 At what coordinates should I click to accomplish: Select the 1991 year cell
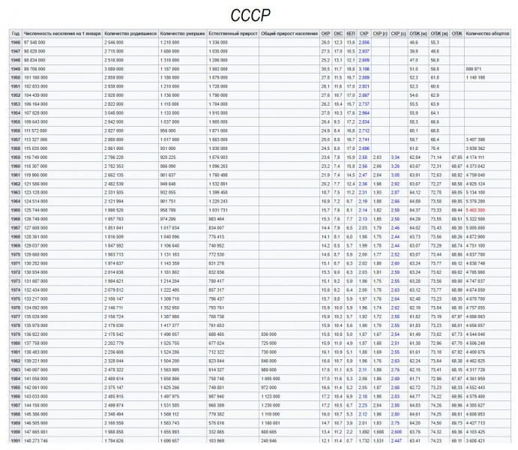click(16, 441)
